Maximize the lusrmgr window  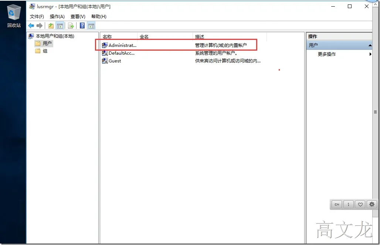coord(349,6)
